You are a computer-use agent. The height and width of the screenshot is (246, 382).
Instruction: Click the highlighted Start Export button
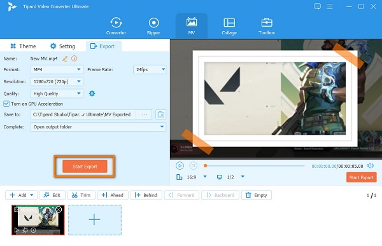[x=85, y=167]
